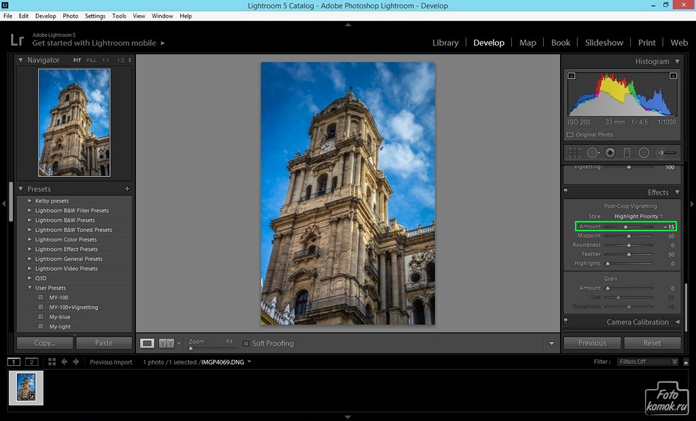Click the plus icon to add preset
This screenshot has height=421, width=696.
(127, 189)
